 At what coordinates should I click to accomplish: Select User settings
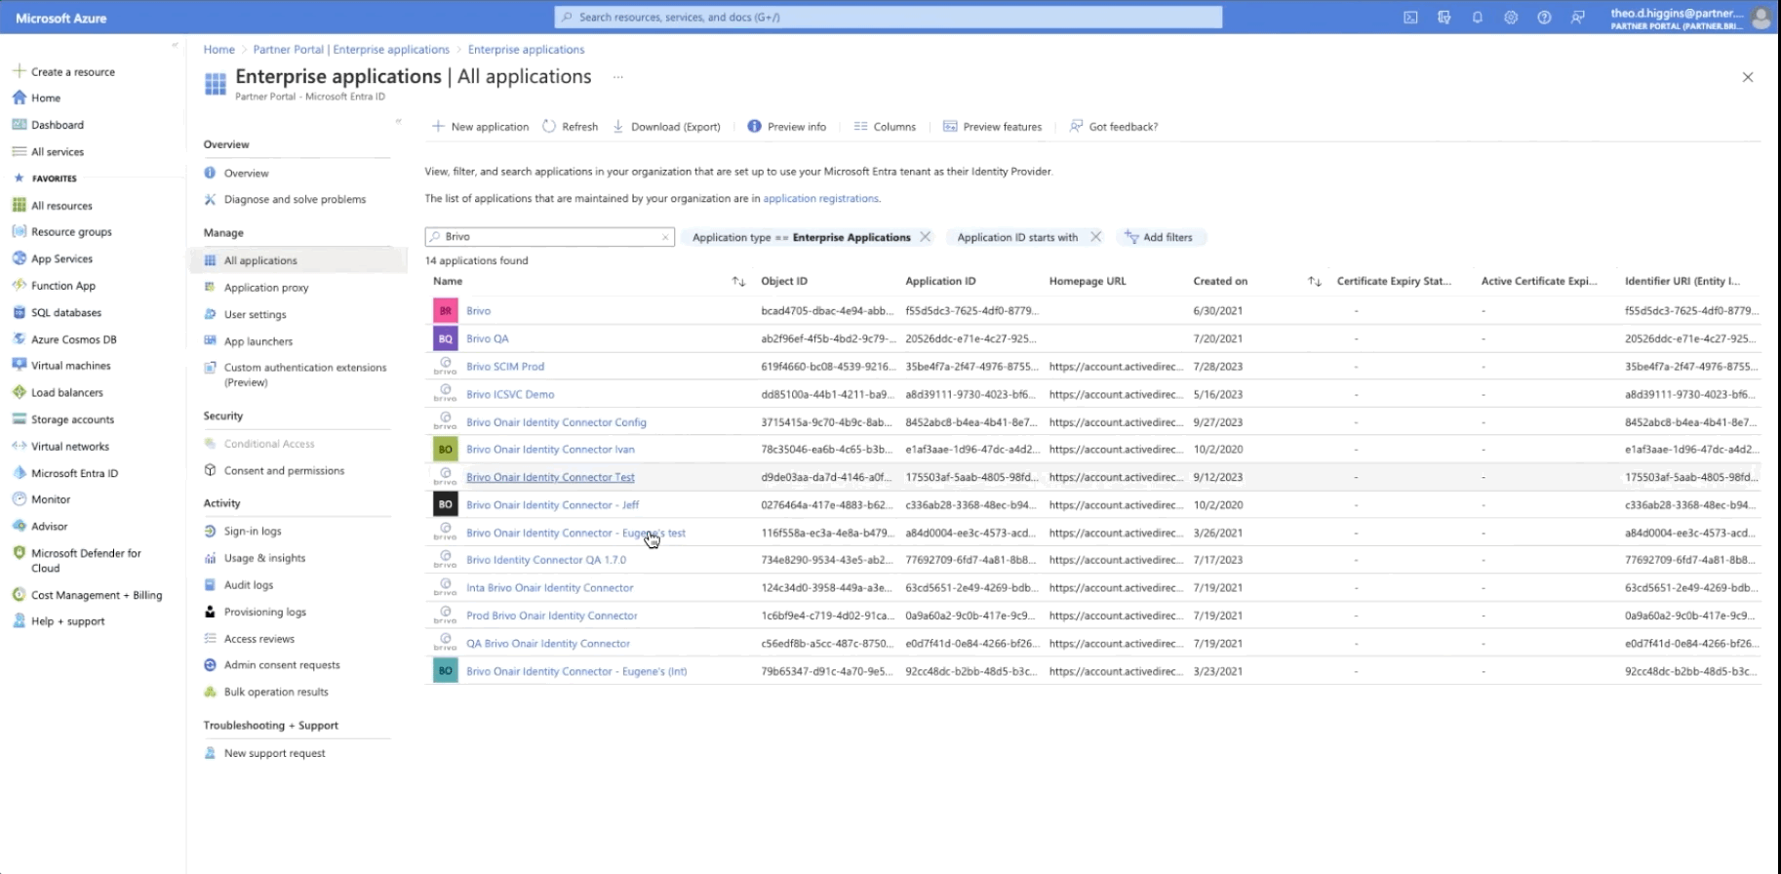(255, 314)
